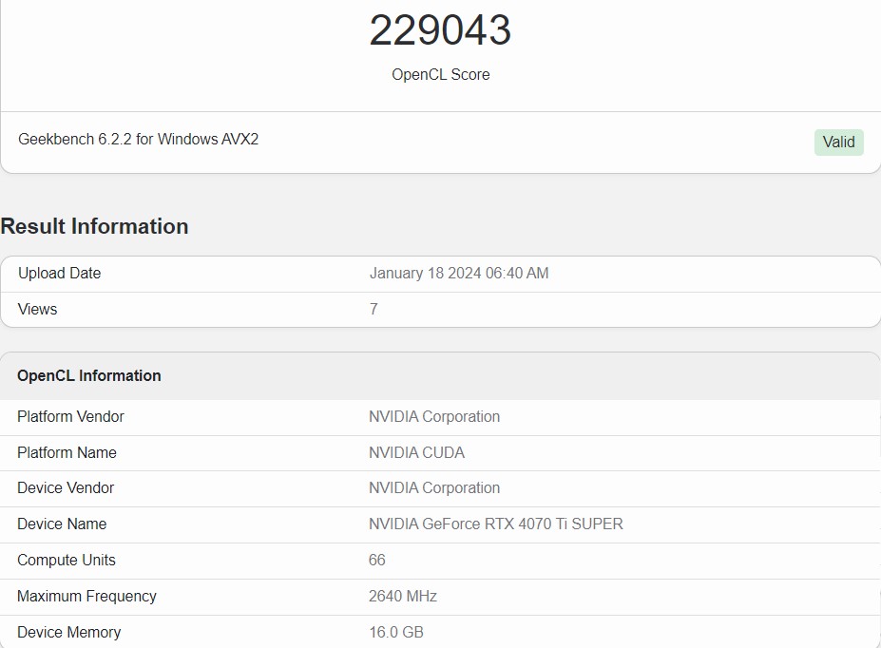
Task: Select the OpenCL Score label
Action: (x=440, y=74)
